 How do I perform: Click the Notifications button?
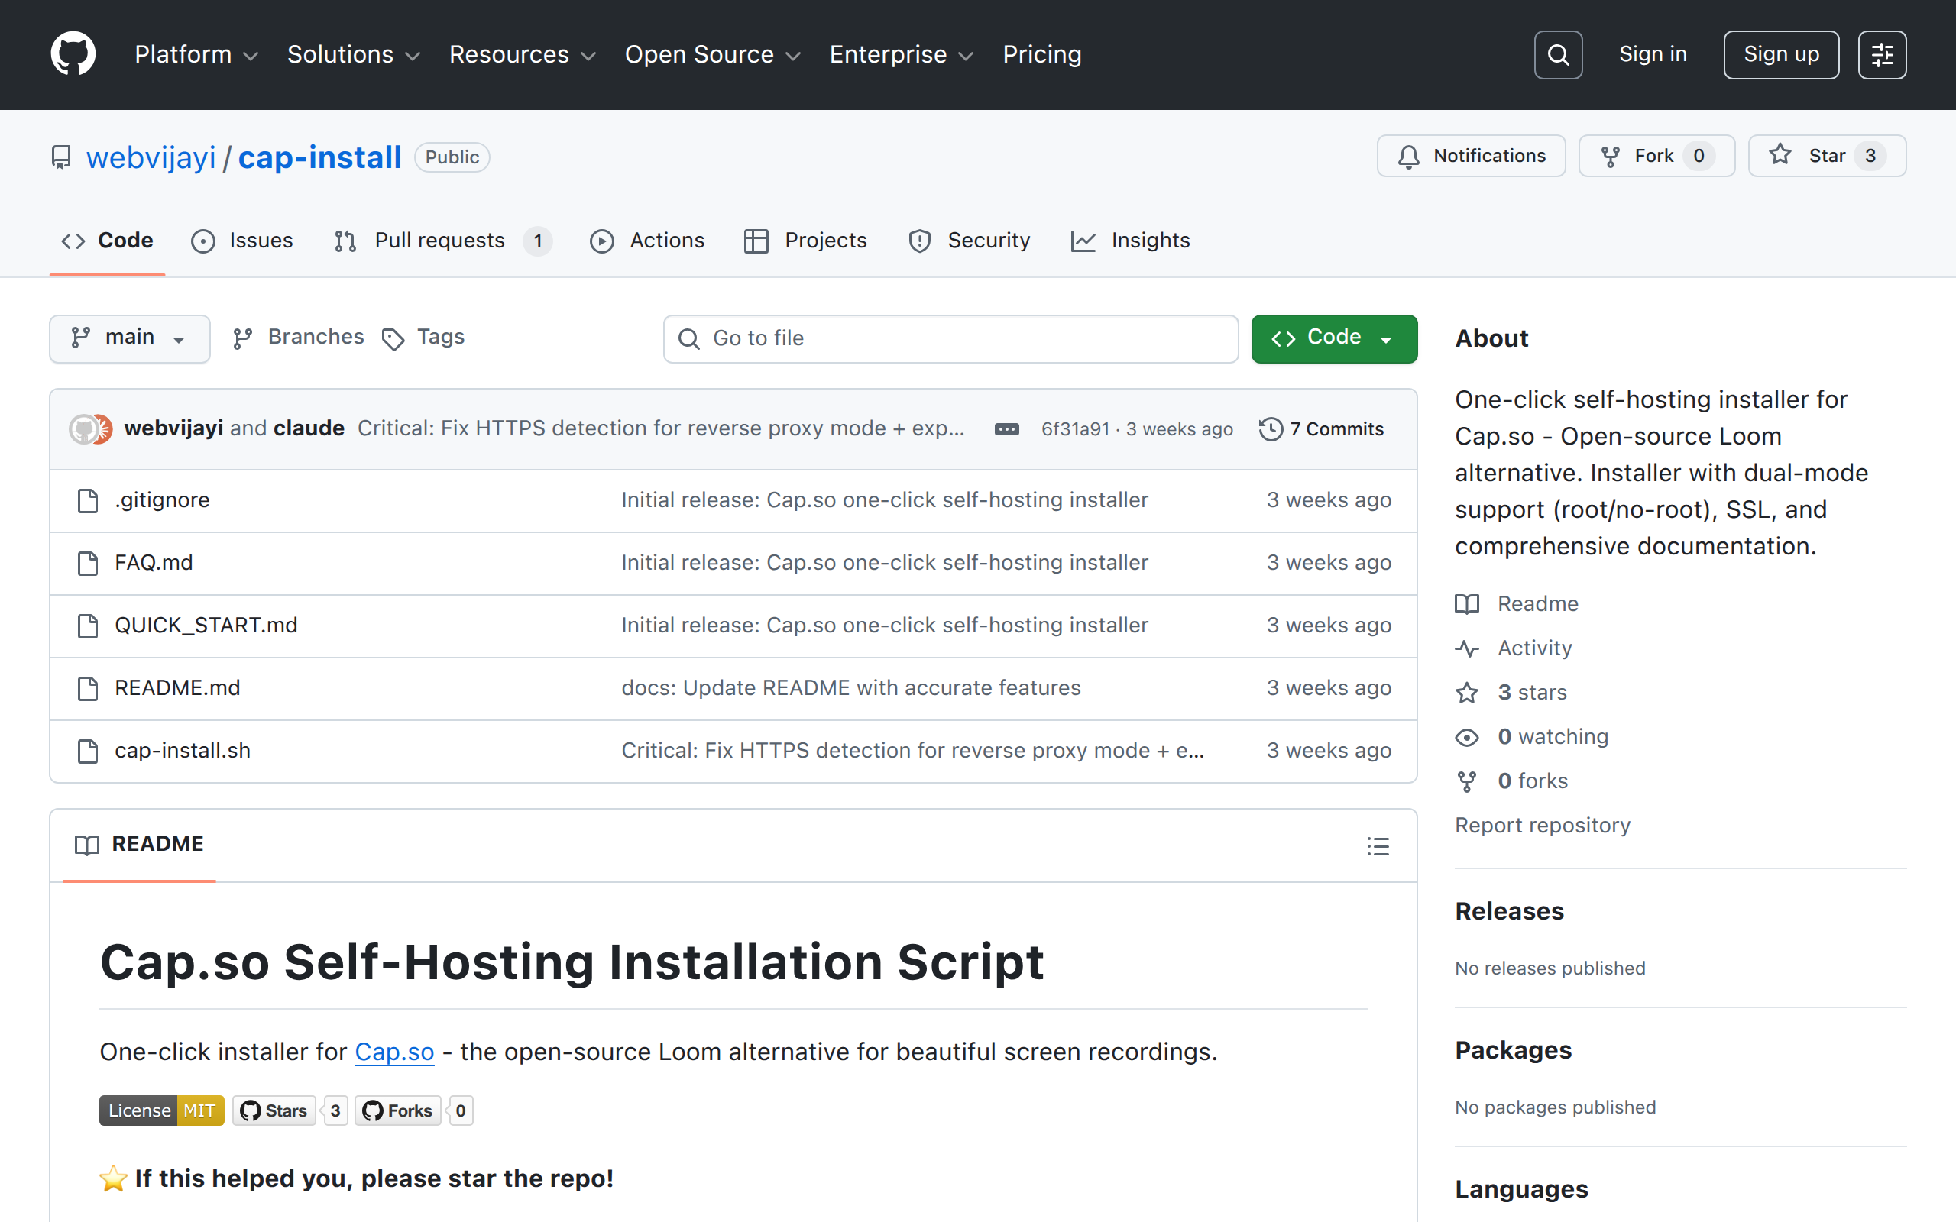(1471, 156)
